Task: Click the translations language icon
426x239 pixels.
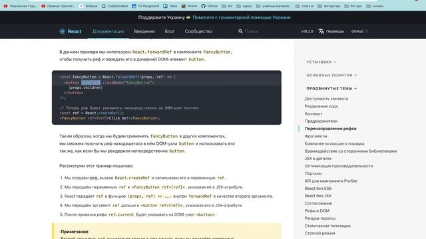Action: coord(321,31)
